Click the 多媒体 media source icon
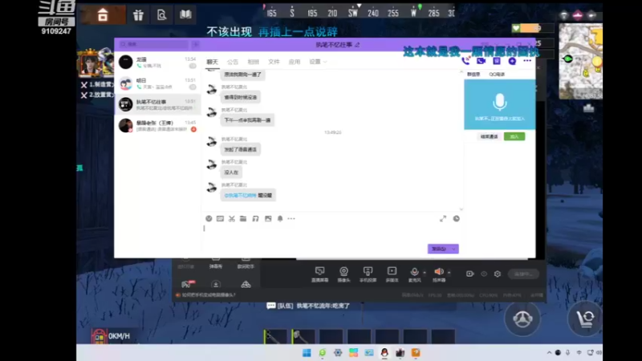 [x=392, y=274]
